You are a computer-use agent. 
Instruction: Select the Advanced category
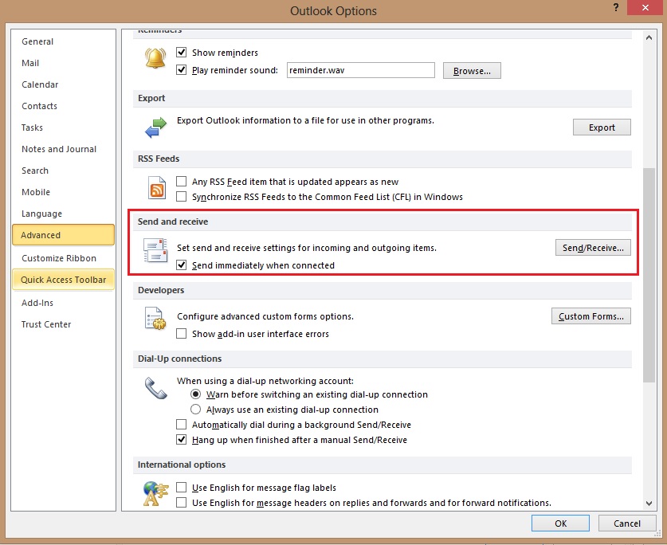64,235
